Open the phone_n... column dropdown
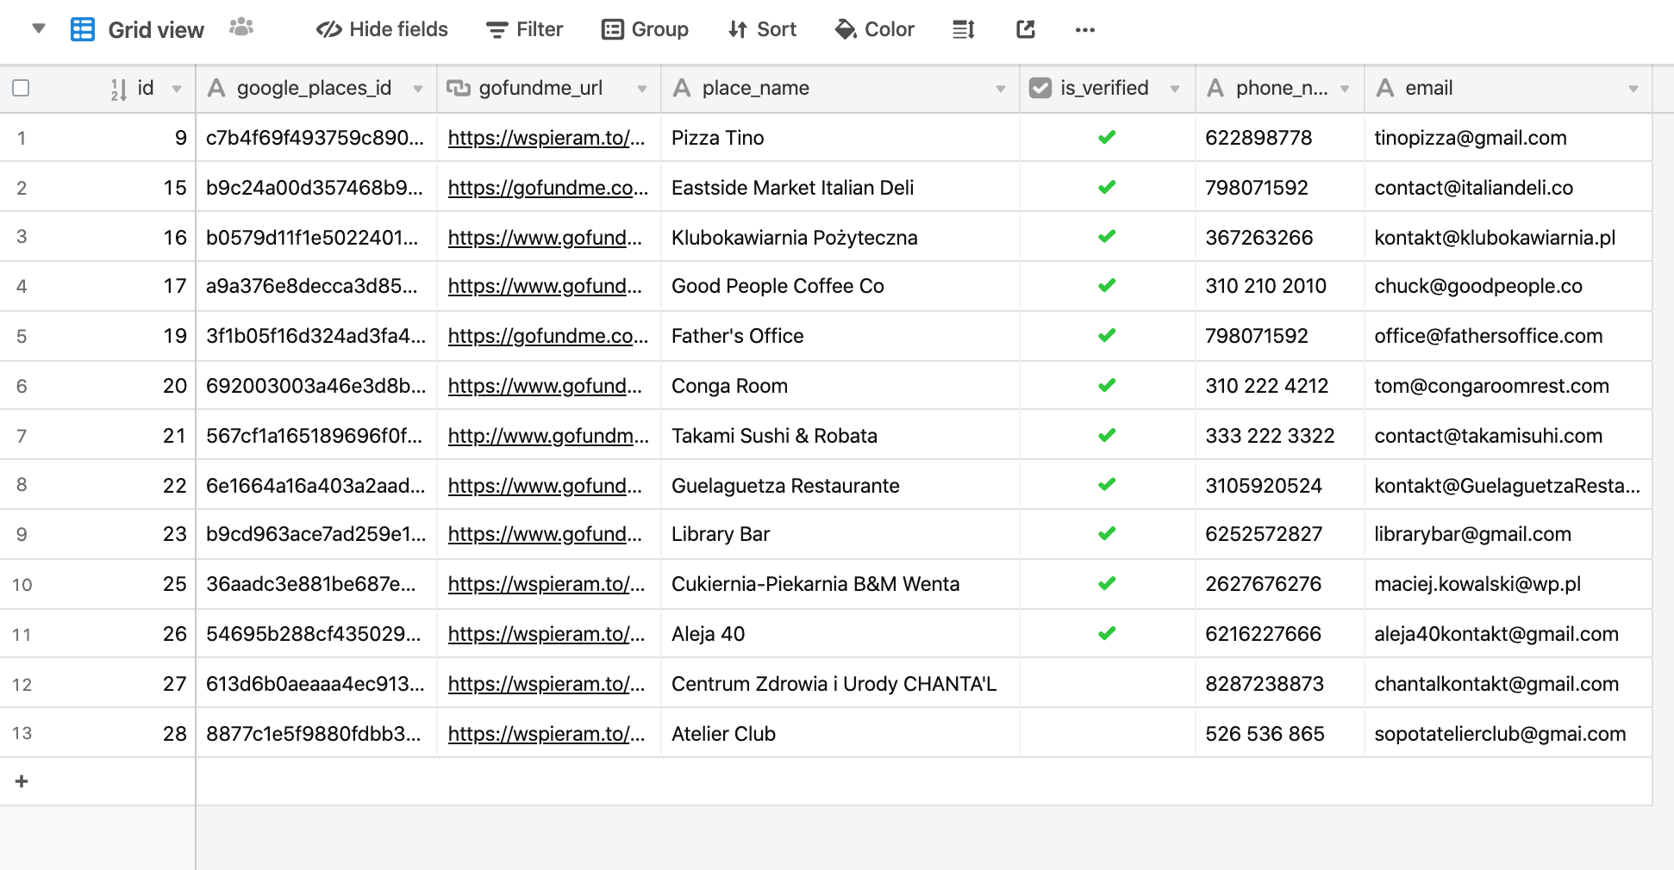This screenshot has width=1674, height=870. (x=1345, y=89)
